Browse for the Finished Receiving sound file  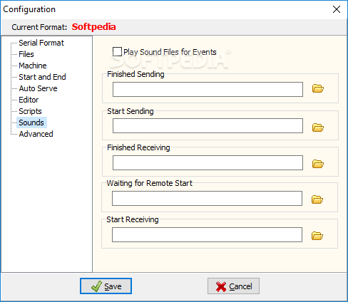click(318, 164)
